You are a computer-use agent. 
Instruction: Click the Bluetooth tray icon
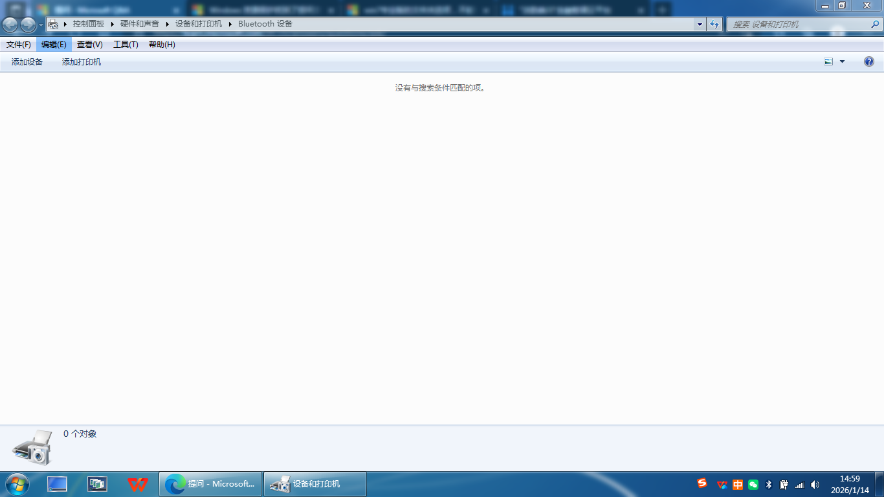point(769,484)
